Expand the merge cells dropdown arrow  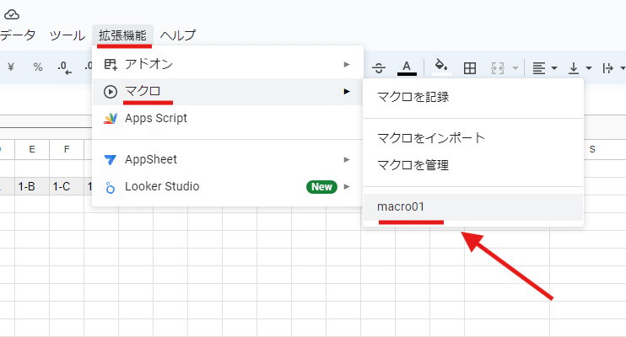coord(515,68)
